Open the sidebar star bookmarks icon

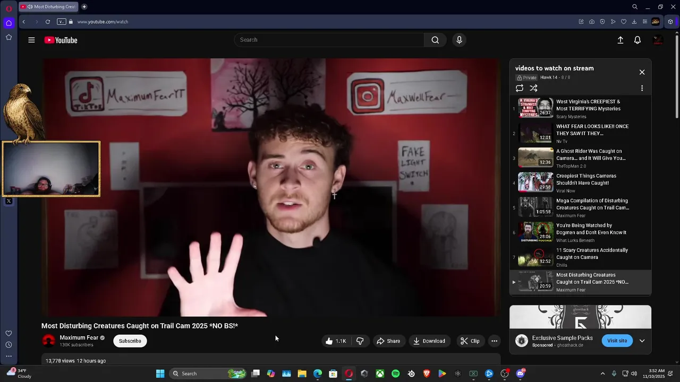pyautogui.click(x=8, y=37)
